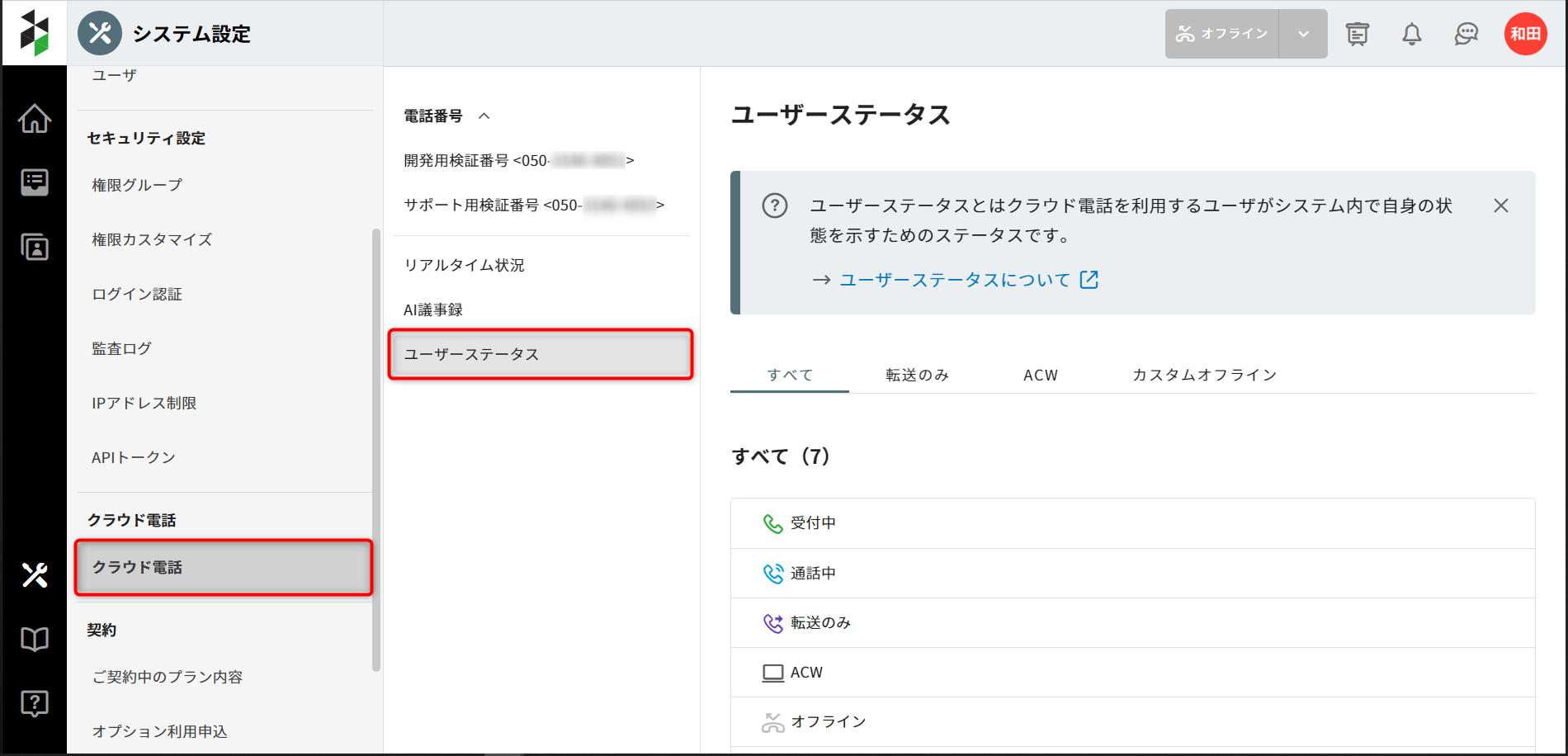1568x756 pixels.
Task: Open the help question icon in sidebar
Action: click(x=35, y=703)
